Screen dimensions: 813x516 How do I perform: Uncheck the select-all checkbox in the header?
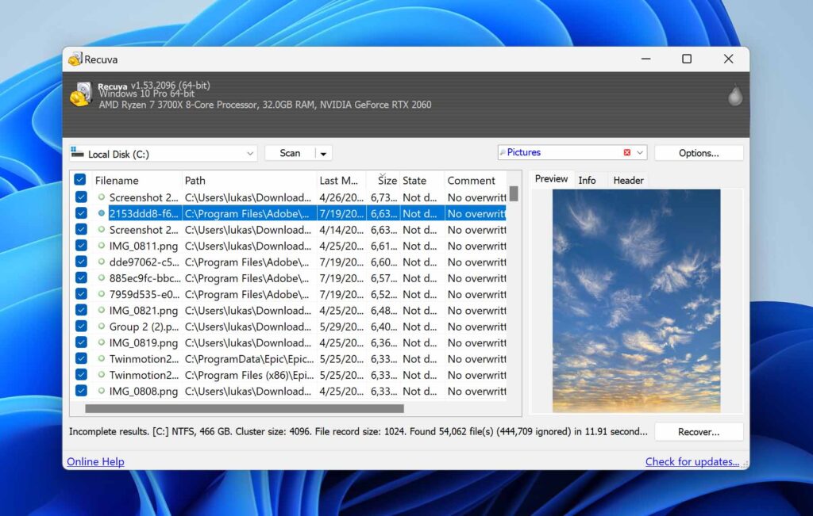[80, 180]
